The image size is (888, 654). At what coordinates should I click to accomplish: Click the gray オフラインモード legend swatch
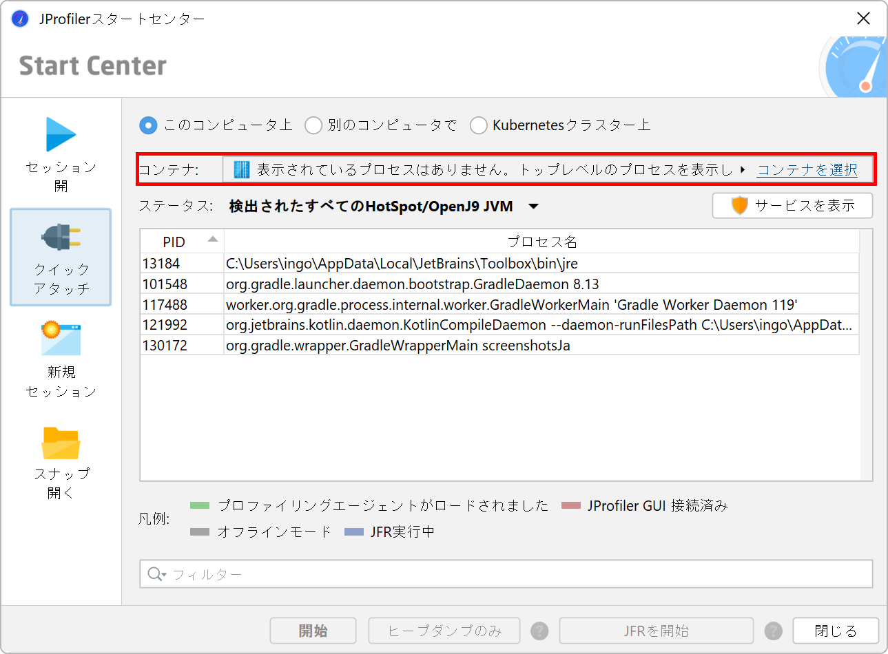click(x=200, y=531)
